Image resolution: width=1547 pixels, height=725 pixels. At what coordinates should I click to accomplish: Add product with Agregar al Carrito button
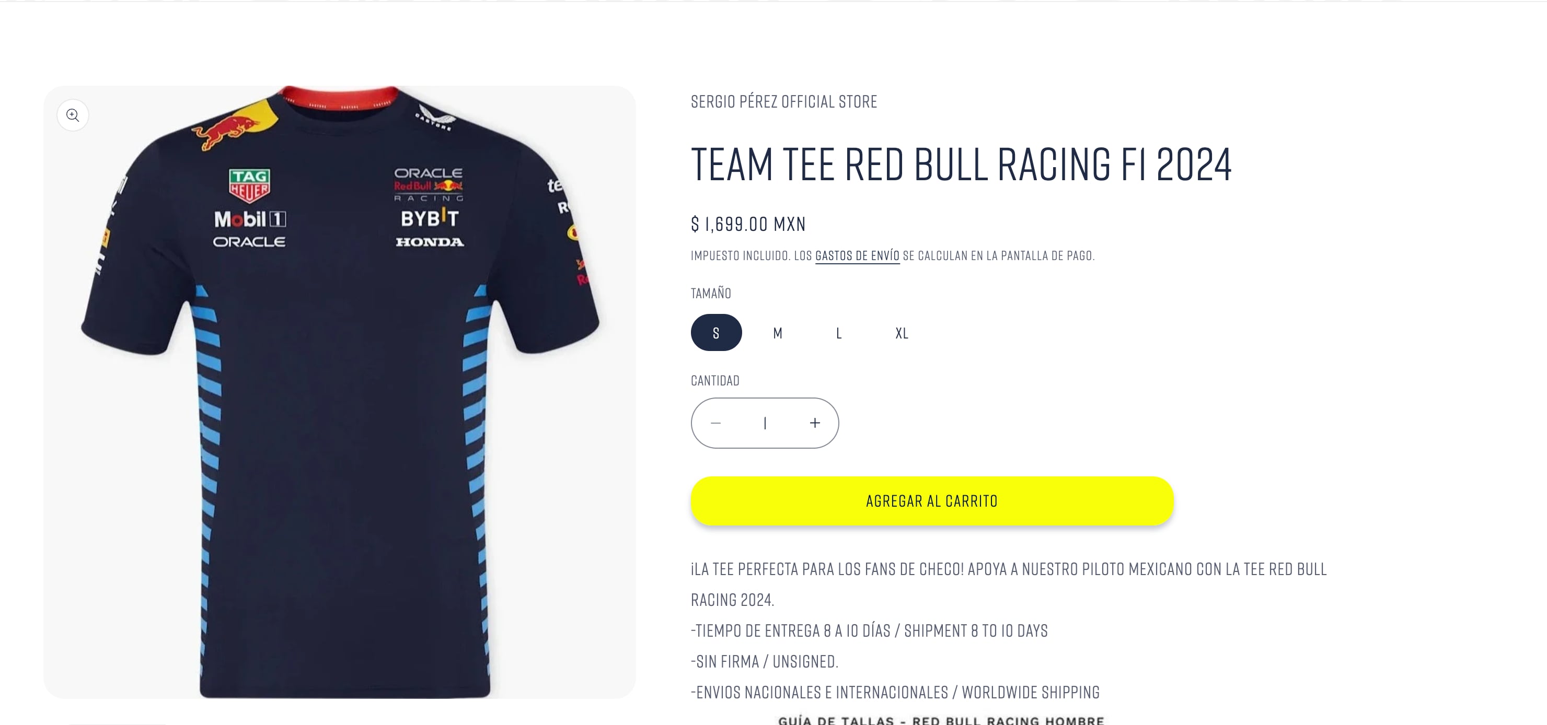932,501
